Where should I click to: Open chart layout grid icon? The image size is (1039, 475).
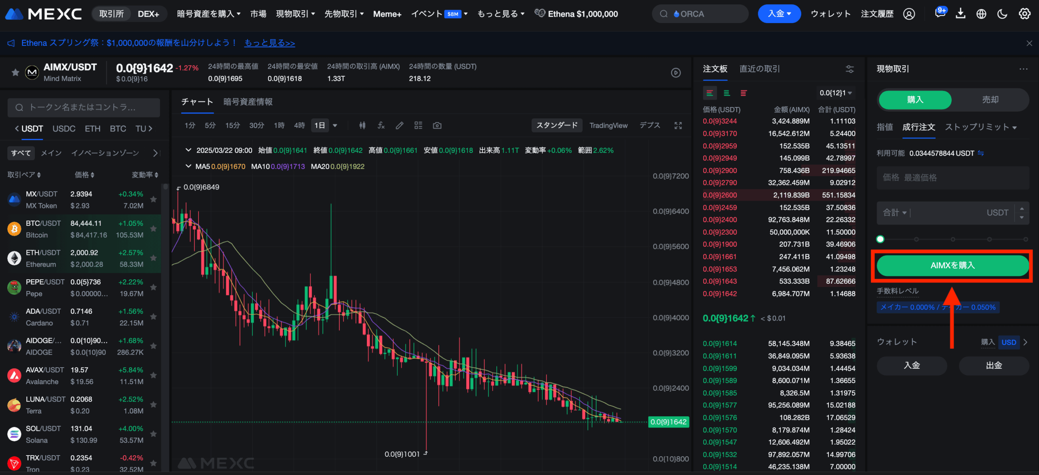click(418, 126)
